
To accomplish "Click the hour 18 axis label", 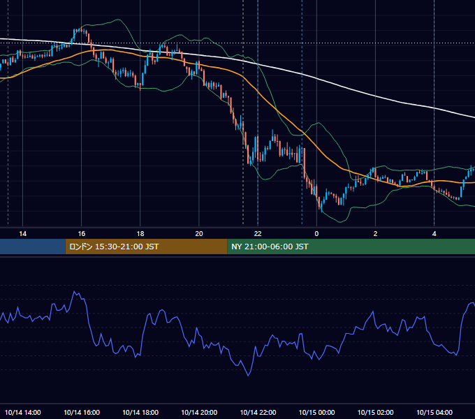I will 140,234.
